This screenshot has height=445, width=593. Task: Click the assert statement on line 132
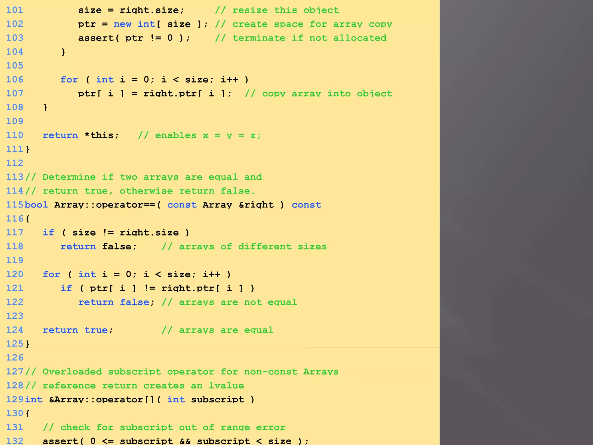click(176, 441)
